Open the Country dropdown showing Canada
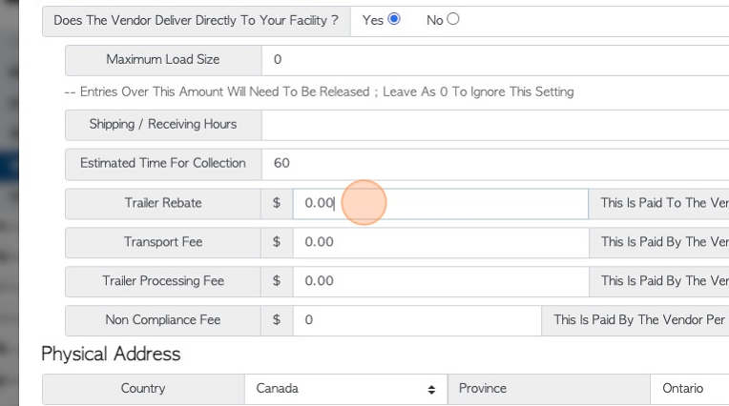729x406 pixels. (x=346, y=389)
